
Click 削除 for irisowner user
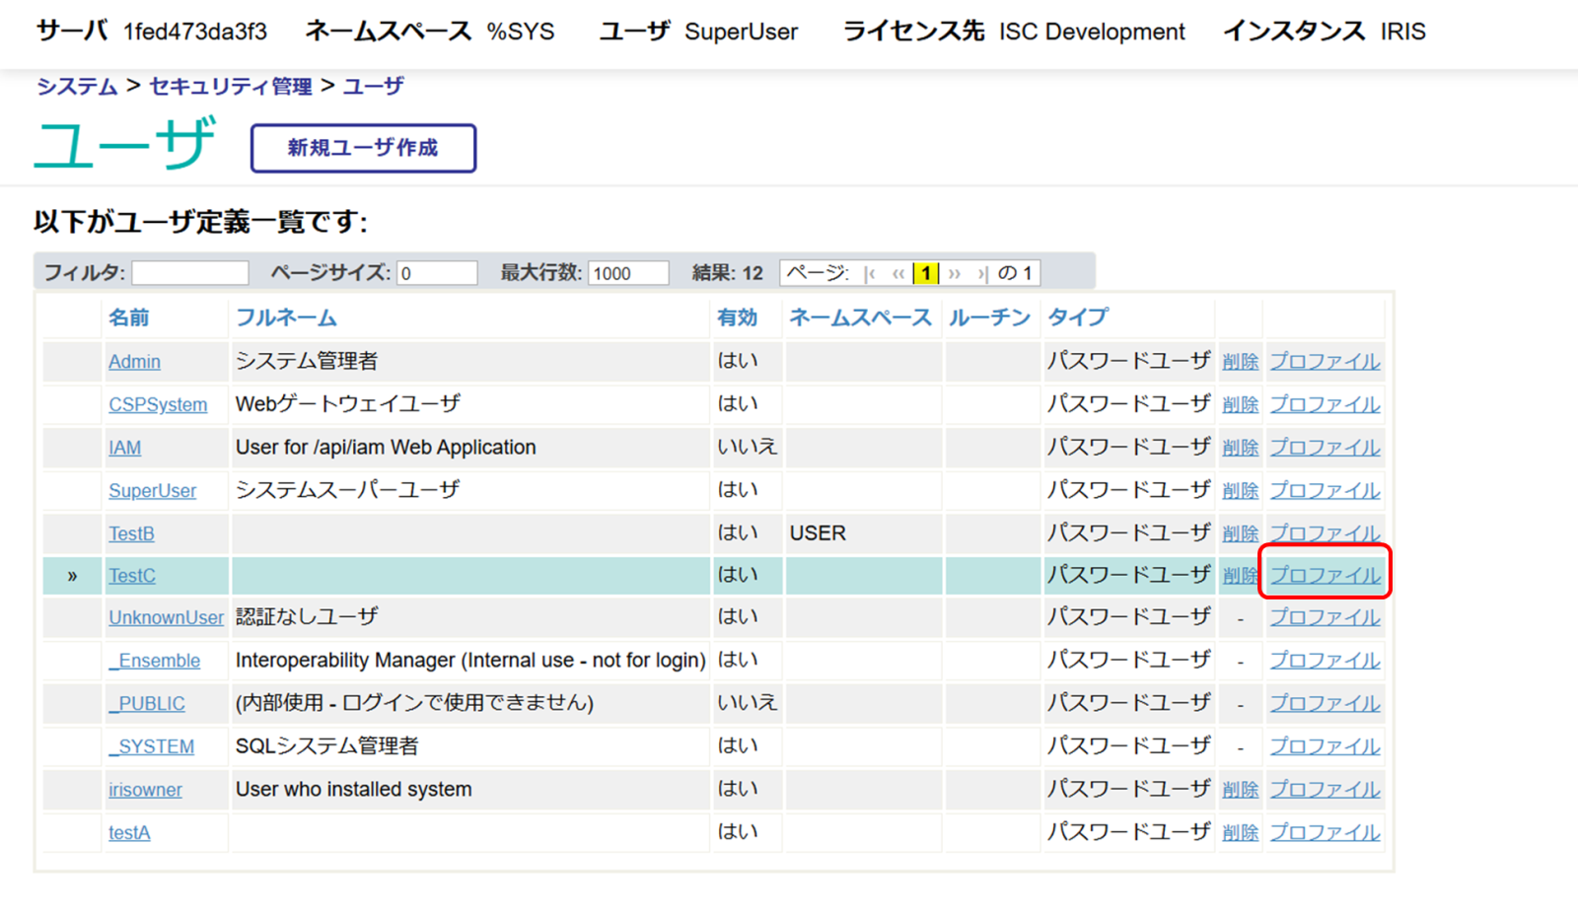click(x=1240, y=790)
